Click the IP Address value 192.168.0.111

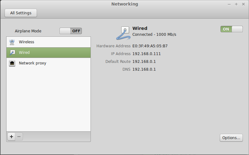[147, 54]
